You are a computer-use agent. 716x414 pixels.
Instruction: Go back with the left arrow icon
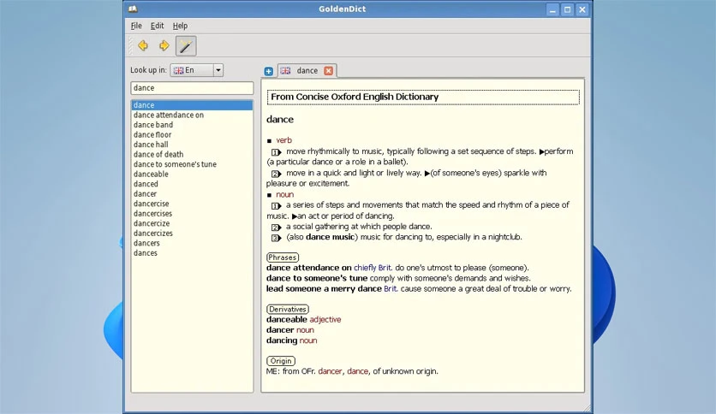[143, 45]
